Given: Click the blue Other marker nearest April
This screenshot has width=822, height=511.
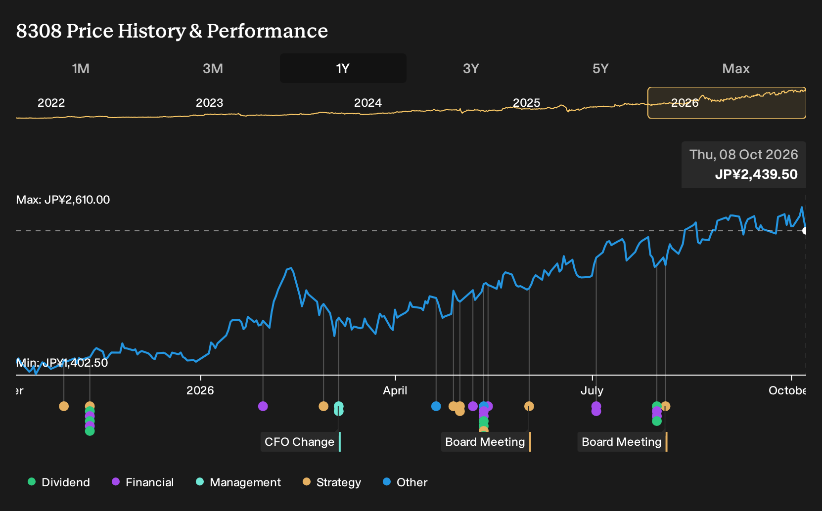Looking at the screenshot, I should [436, 406].
